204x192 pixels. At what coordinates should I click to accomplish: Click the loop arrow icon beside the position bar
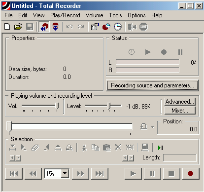[x=144, y=127]
